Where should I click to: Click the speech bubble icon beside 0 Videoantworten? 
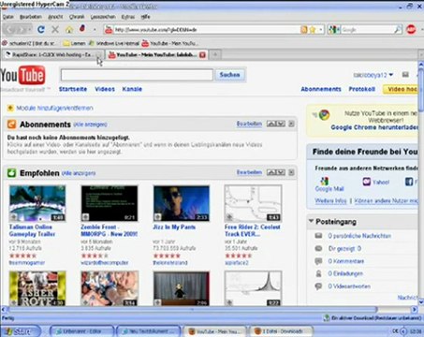(x=318, y=286)
